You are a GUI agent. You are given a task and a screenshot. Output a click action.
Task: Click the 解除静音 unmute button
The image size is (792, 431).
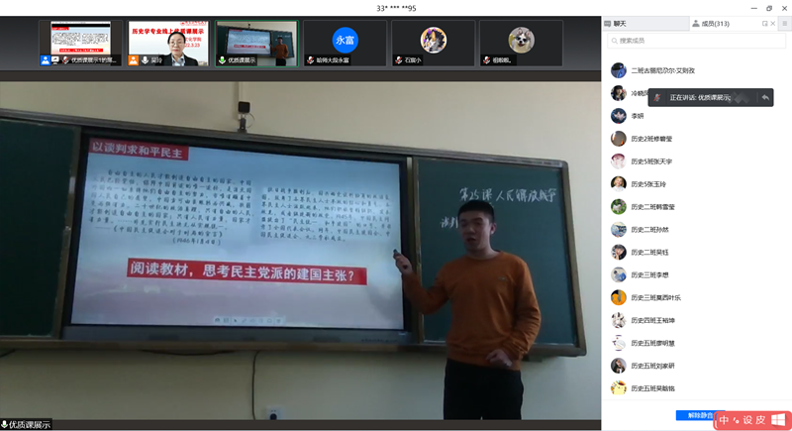[700, 415]
